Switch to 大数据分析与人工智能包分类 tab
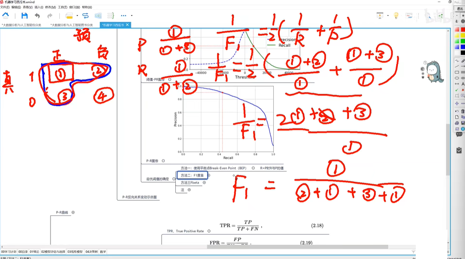465x259 pixels. pos(21,25)
